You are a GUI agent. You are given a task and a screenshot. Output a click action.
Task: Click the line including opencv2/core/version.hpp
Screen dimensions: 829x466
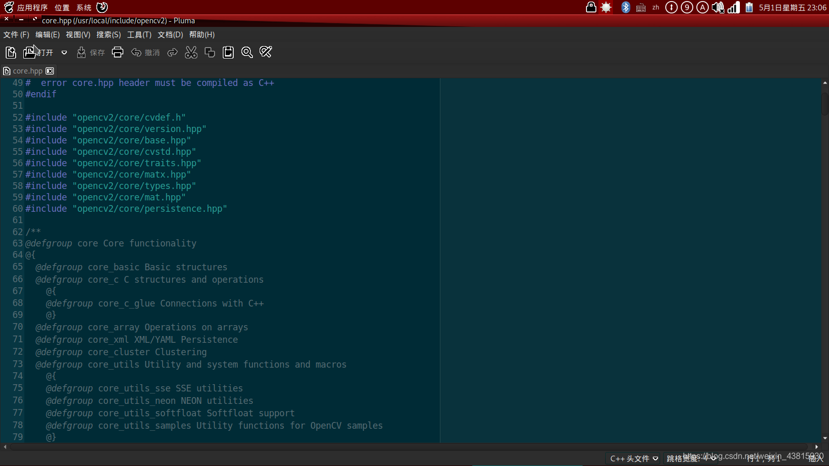tap(116, 129)
